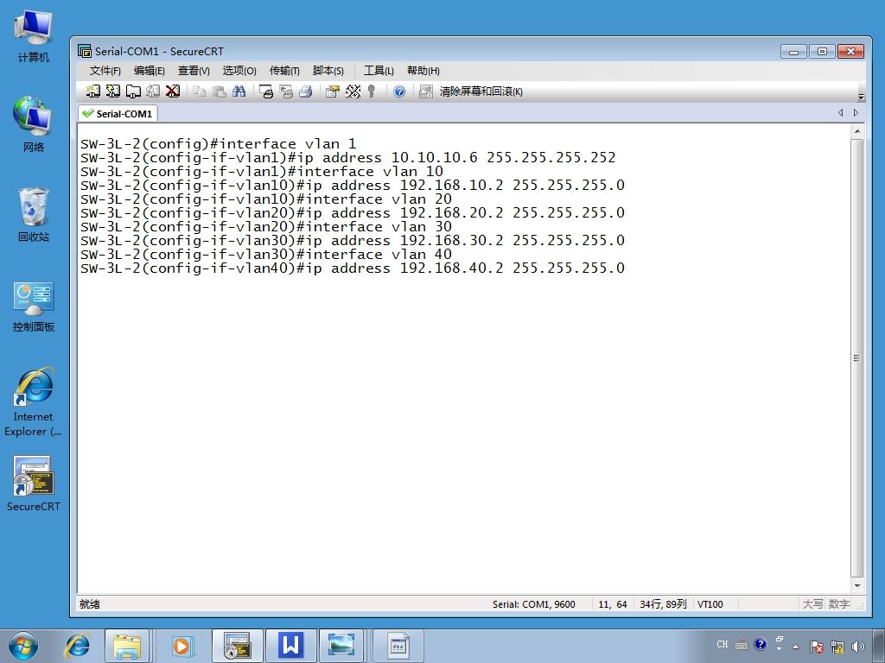Image resolution: width=885 pixels, height=663 pixels.
Task: Click the Quick Connect lightning icon
Action: pos(113,91)
